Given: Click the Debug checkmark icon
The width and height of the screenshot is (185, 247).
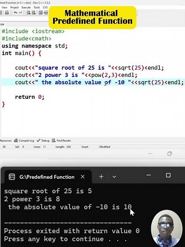Looking at the screenshot, I should point(38,140).
